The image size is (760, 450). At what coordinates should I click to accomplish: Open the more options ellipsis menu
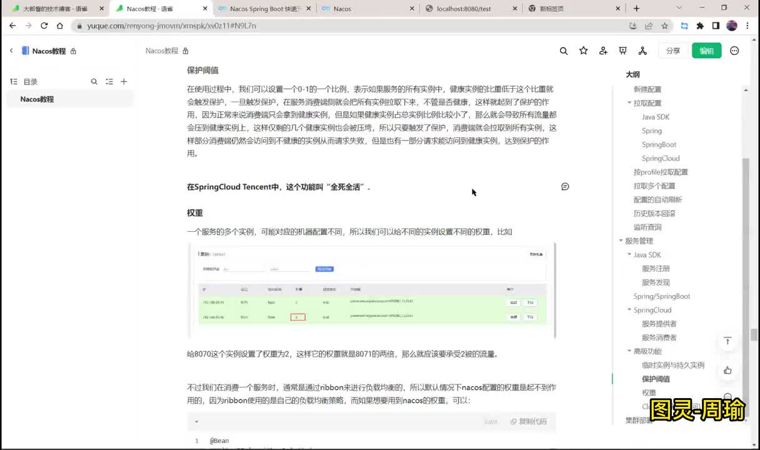coord(734,51)
